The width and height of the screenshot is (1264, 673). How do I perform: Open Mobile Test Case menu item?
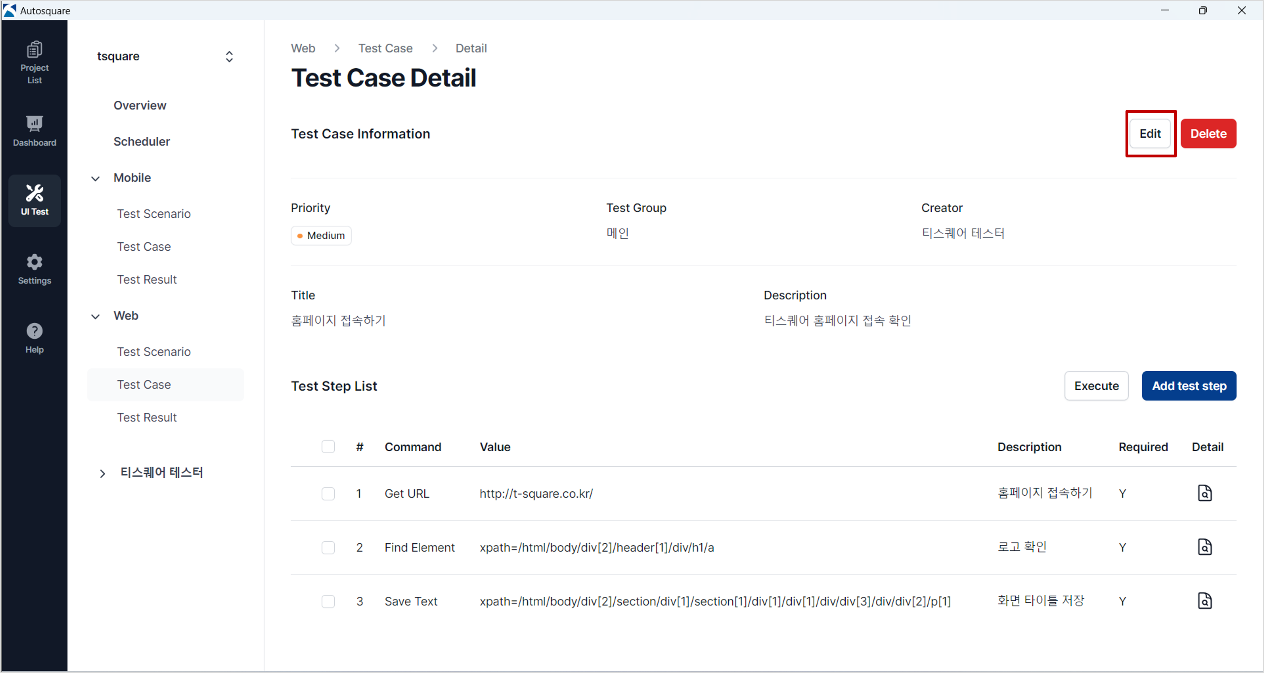point(144,247)
